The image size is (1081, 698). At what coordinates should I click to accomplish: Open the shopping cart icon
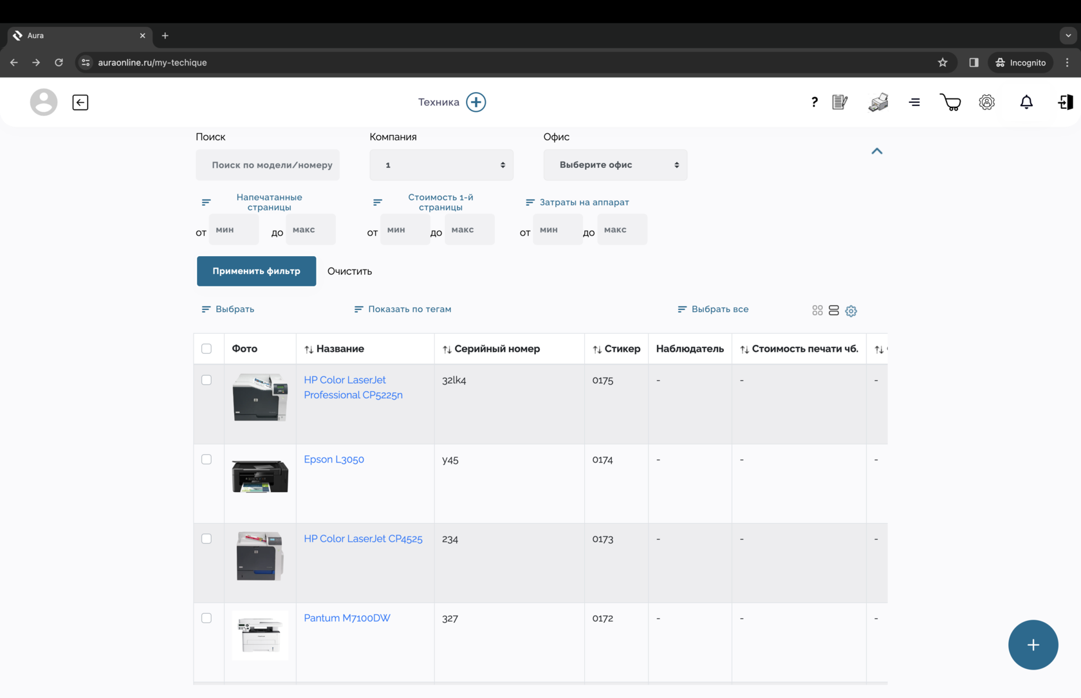click(x=950, y=102)
